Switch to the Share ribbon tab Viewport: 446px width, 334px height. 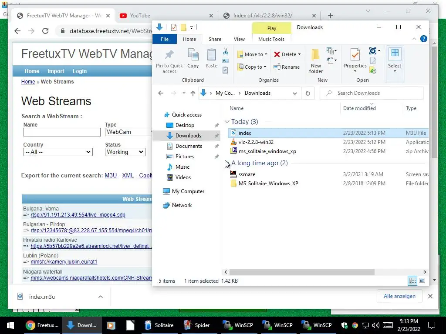[215, 39]
